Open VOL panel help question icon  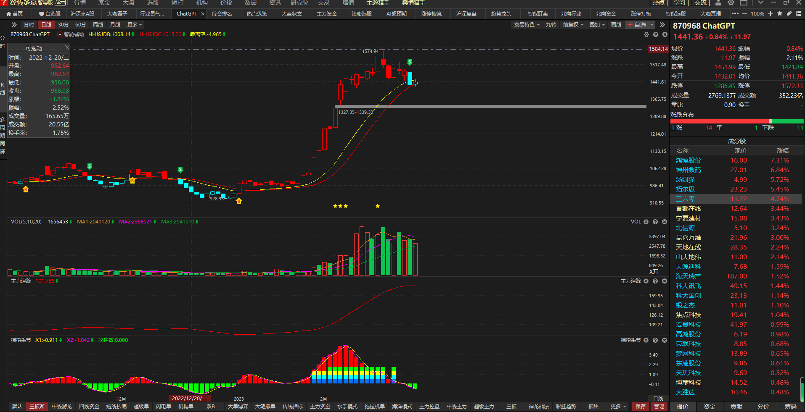coord(655,222)
